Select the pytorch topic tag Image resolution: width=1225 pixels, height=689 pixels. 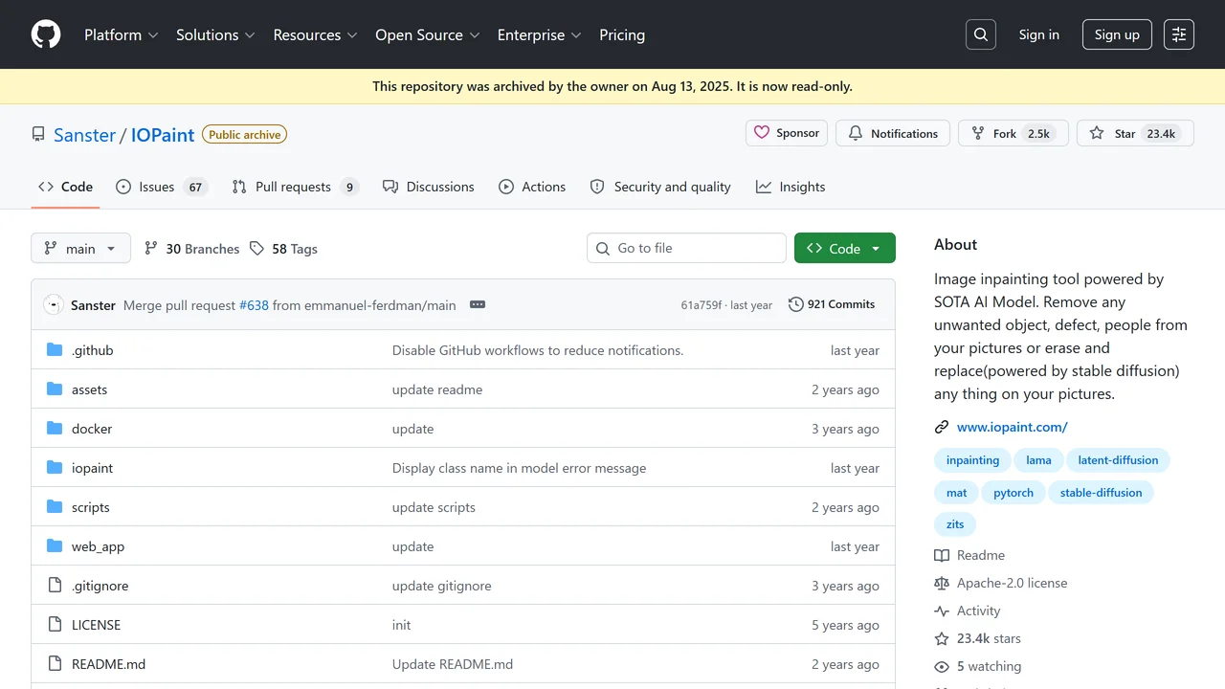[1013, 493]
